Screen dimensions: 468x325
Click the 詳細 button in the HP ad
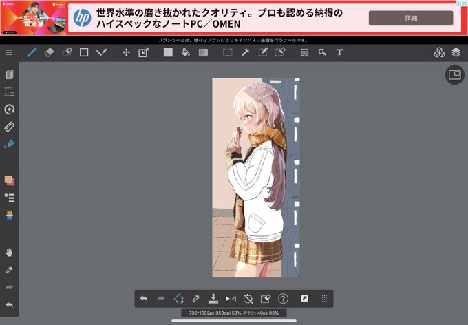click(x=411, y=18)
